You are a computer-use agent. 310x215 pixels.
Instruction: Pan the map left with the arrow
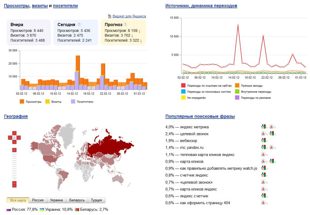[x=10, y=138]
